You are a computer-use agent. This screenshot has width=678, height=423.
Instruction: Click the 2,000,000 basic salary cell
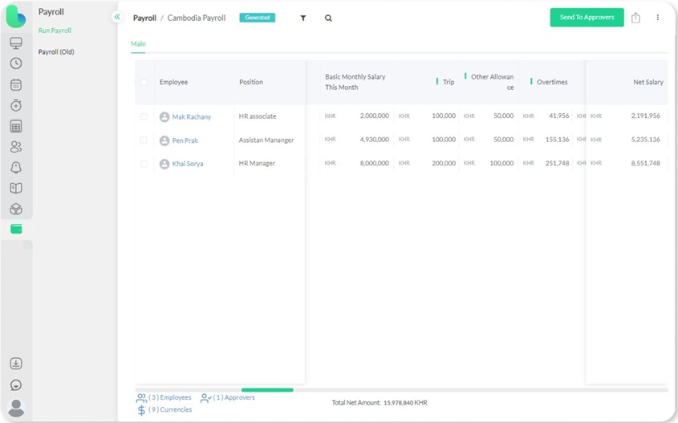pyautogui.click(x=375, y=116)
